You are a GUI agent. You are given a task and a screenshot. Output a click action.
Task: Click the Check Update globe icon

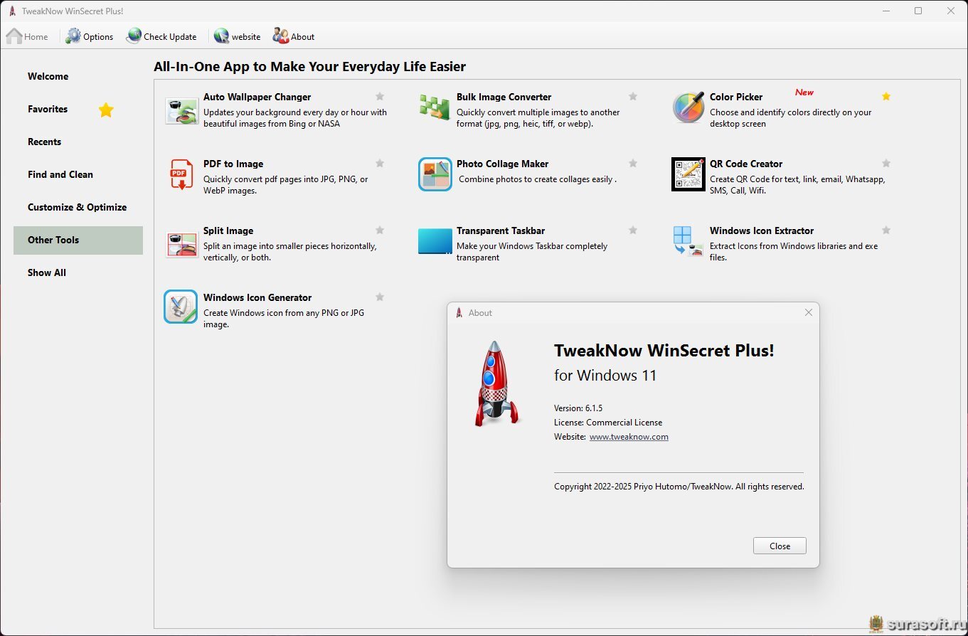tap(134, 36)
